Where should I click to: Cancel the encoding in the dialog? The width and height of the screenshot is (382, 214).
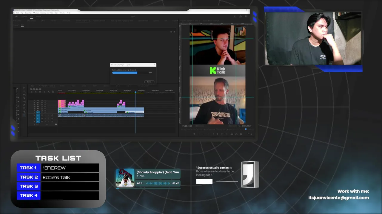tap(149, 82)
